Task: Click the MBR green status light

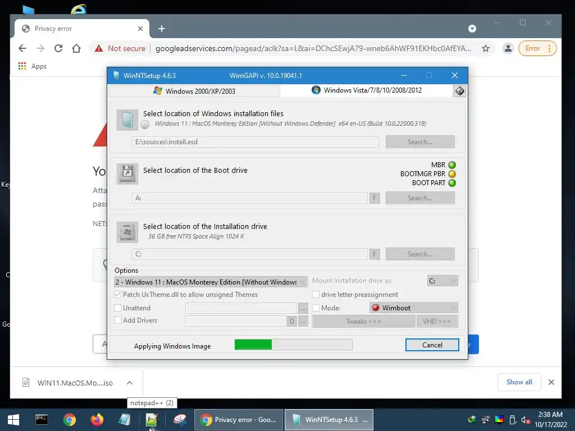Action: coord(452,165)
